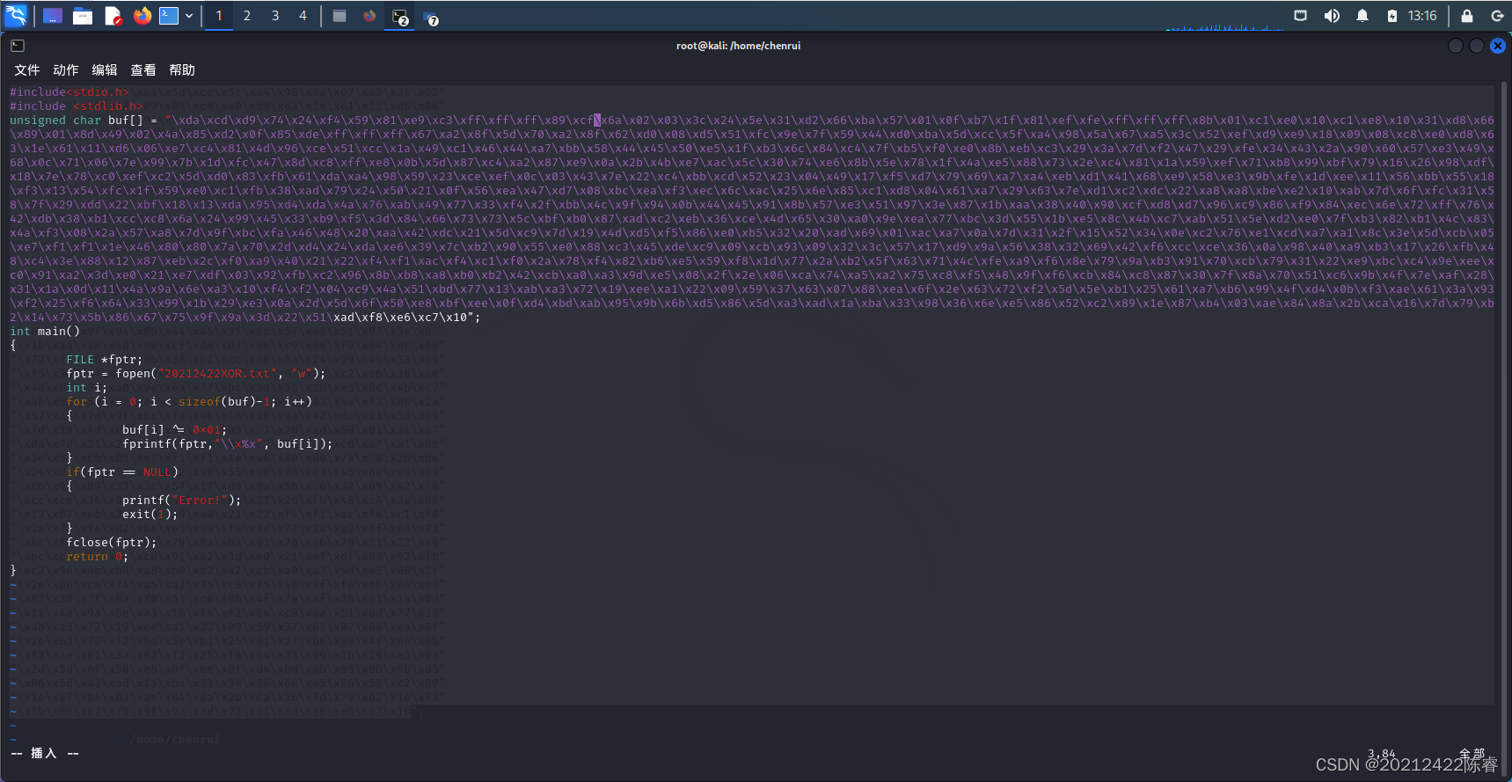Click the 'if(fptr == NULL)' line
Image resolution: width=1512 pixels, height=782 pixels.
coord(122,471)
